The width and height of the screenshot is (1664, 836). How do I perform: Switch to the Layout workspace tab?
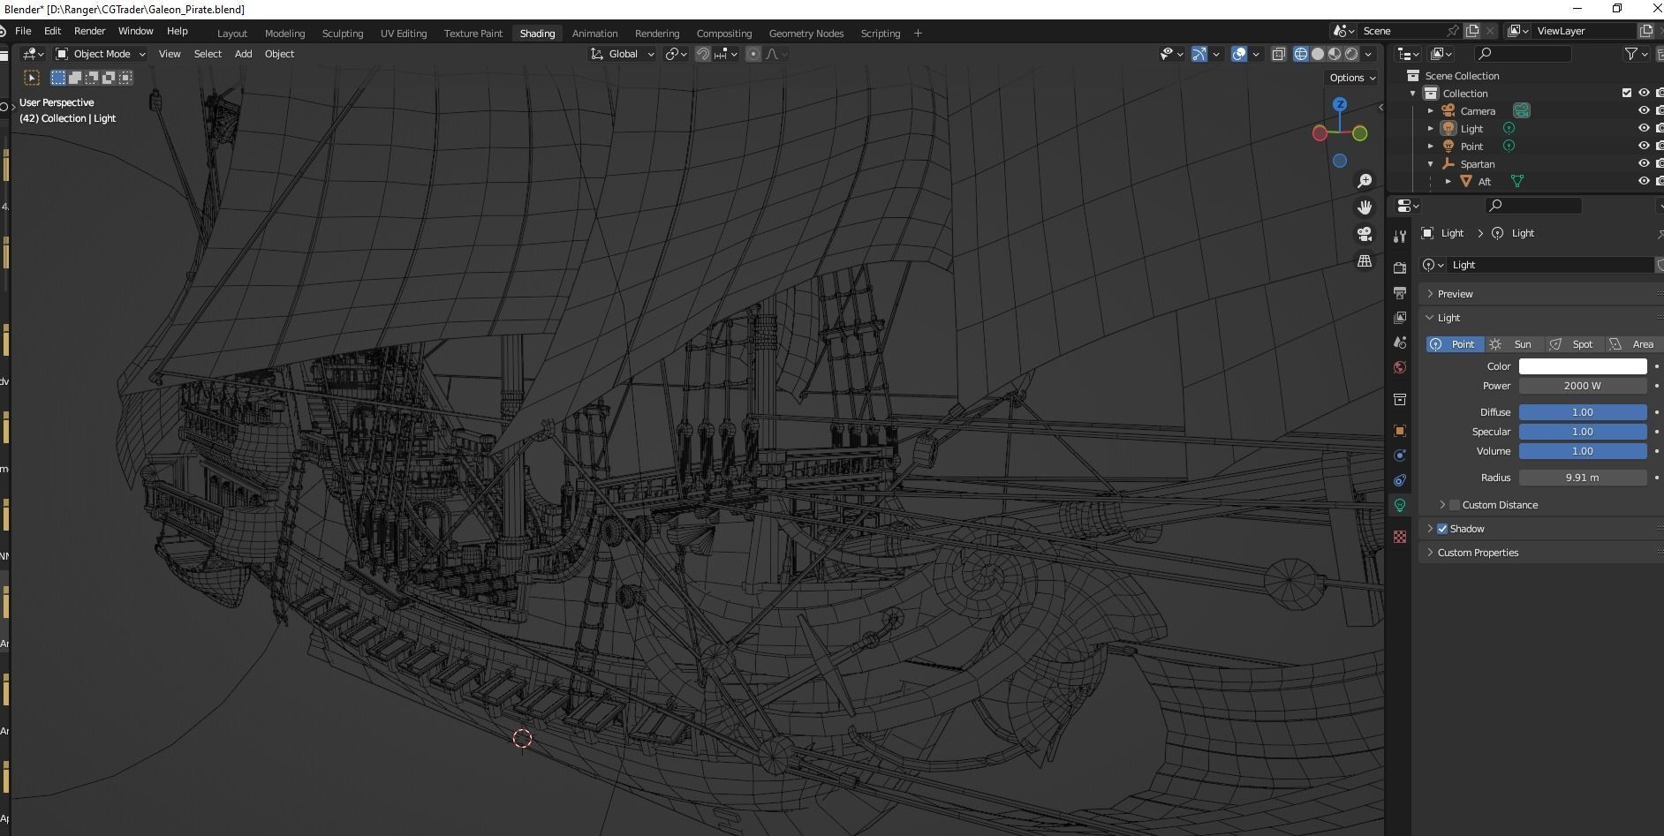232,34
